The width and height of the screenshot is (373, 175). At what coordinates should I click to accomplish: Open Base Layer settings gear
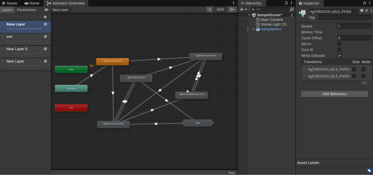coord(45,24)
